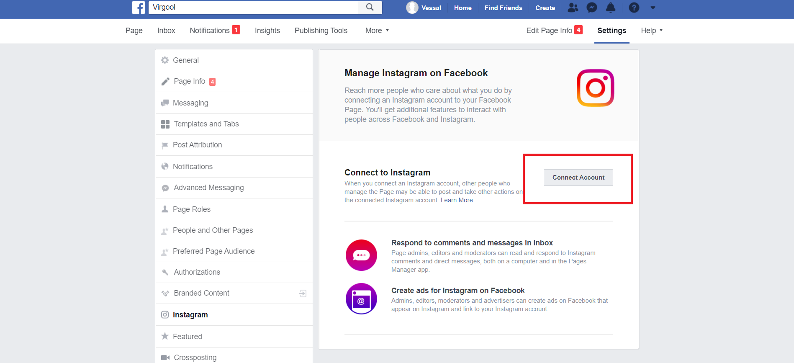The image size is (794, 363).
Task: Click the Page Roles person icon
Action: 165,209
